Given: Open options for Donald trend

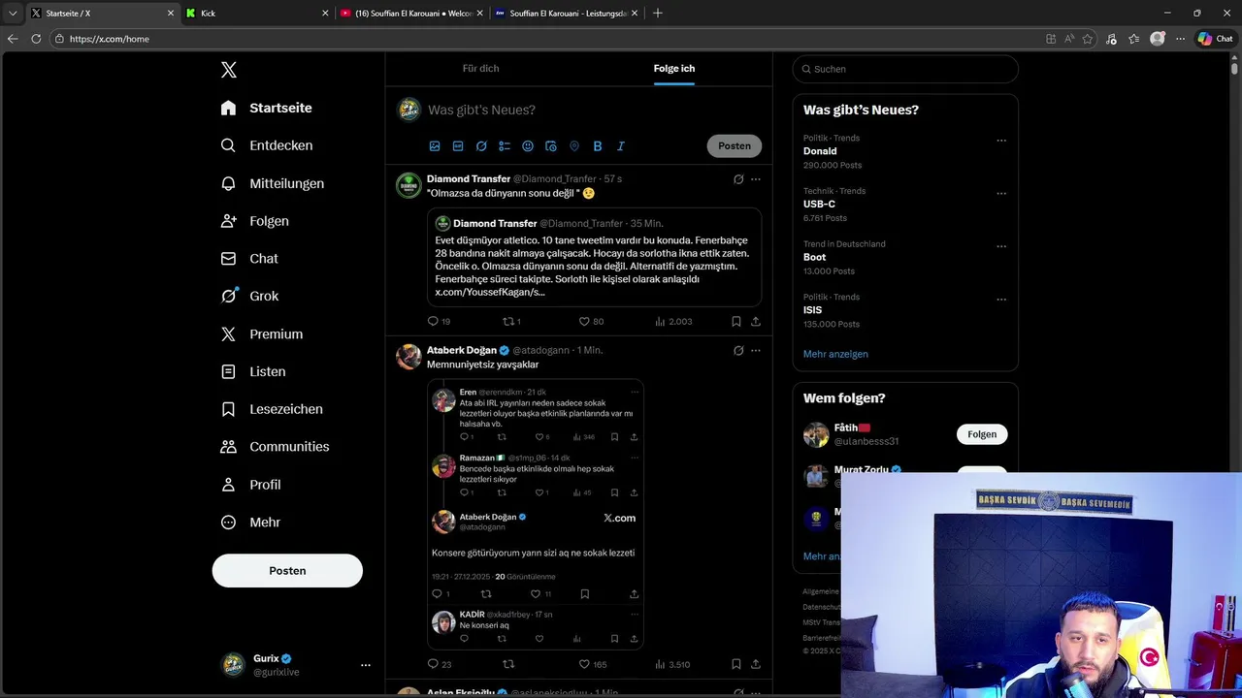Looking at the screenshot, I should 1001,141.
